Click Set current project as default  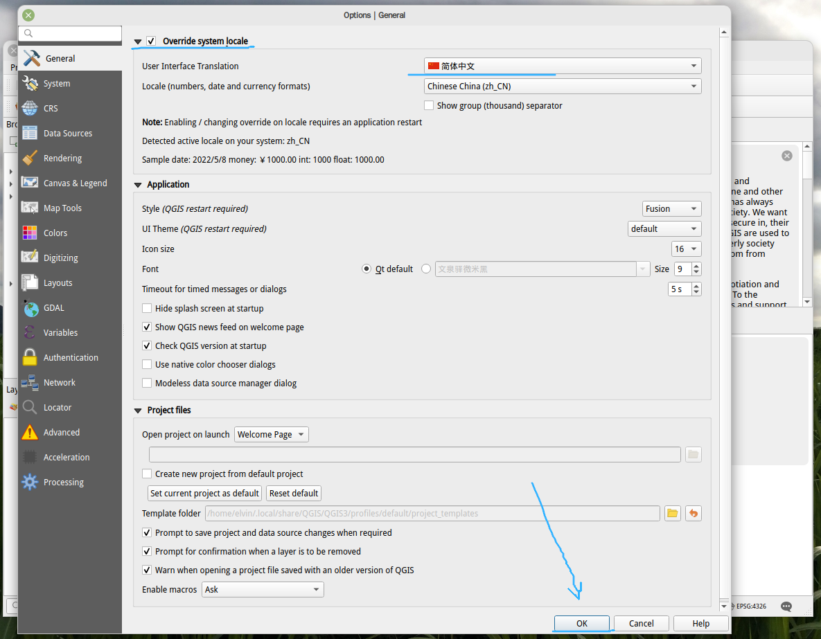204,493
